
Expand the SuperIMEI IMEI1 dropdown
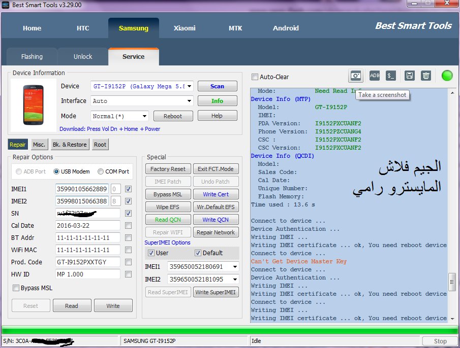tap(235, 267)
